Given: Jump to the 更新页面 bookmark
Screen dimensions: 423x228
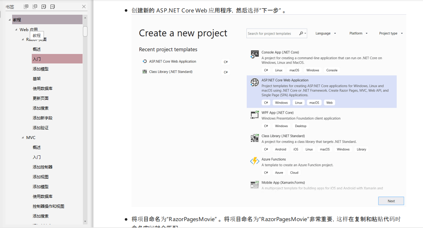Looking at the screenshot, I should pos(41,98).
